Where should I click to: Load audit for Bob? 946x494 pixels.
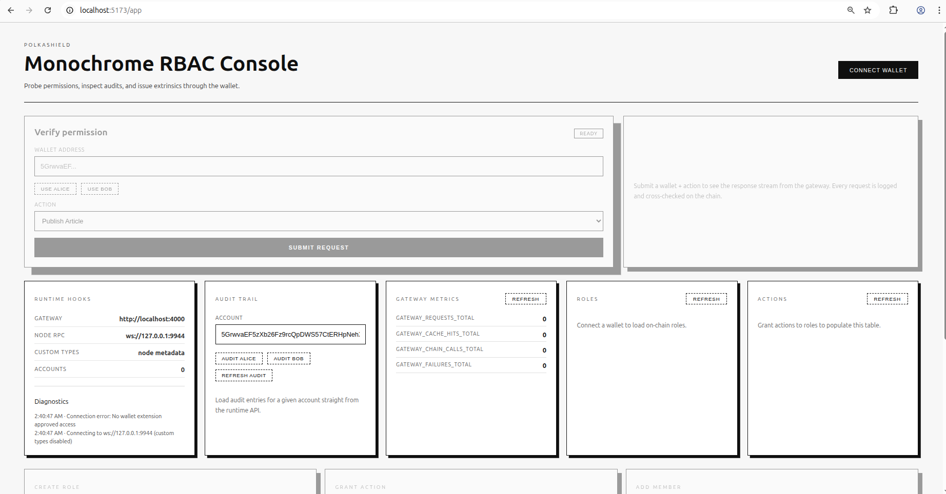[x=289, y=359]
